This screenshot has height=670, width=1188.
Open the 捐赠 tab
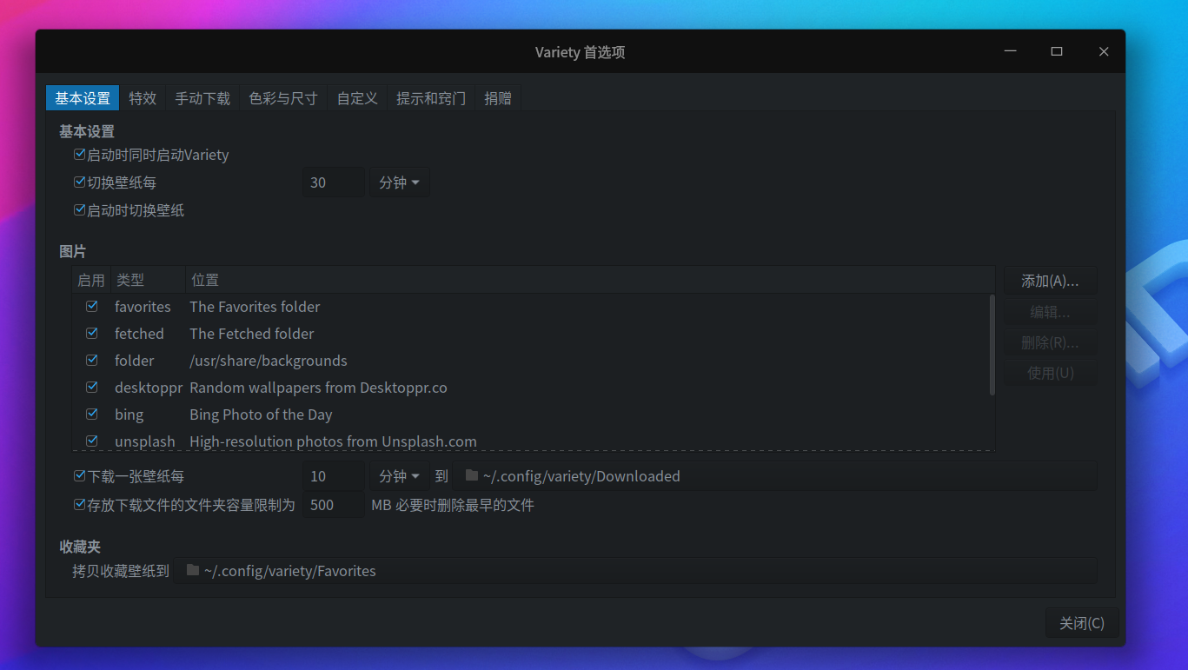point(497,97)
